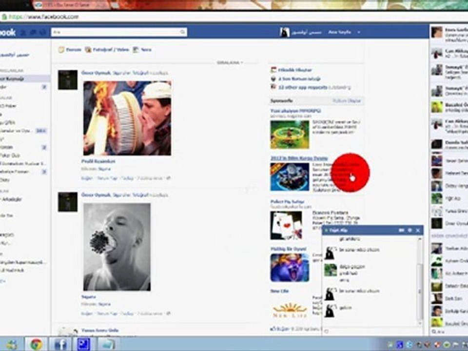Image resolution: width=468 pixels, height=351 pixels.
Task: Open the Profil Resimleri album link
Action: pos(98,161)
